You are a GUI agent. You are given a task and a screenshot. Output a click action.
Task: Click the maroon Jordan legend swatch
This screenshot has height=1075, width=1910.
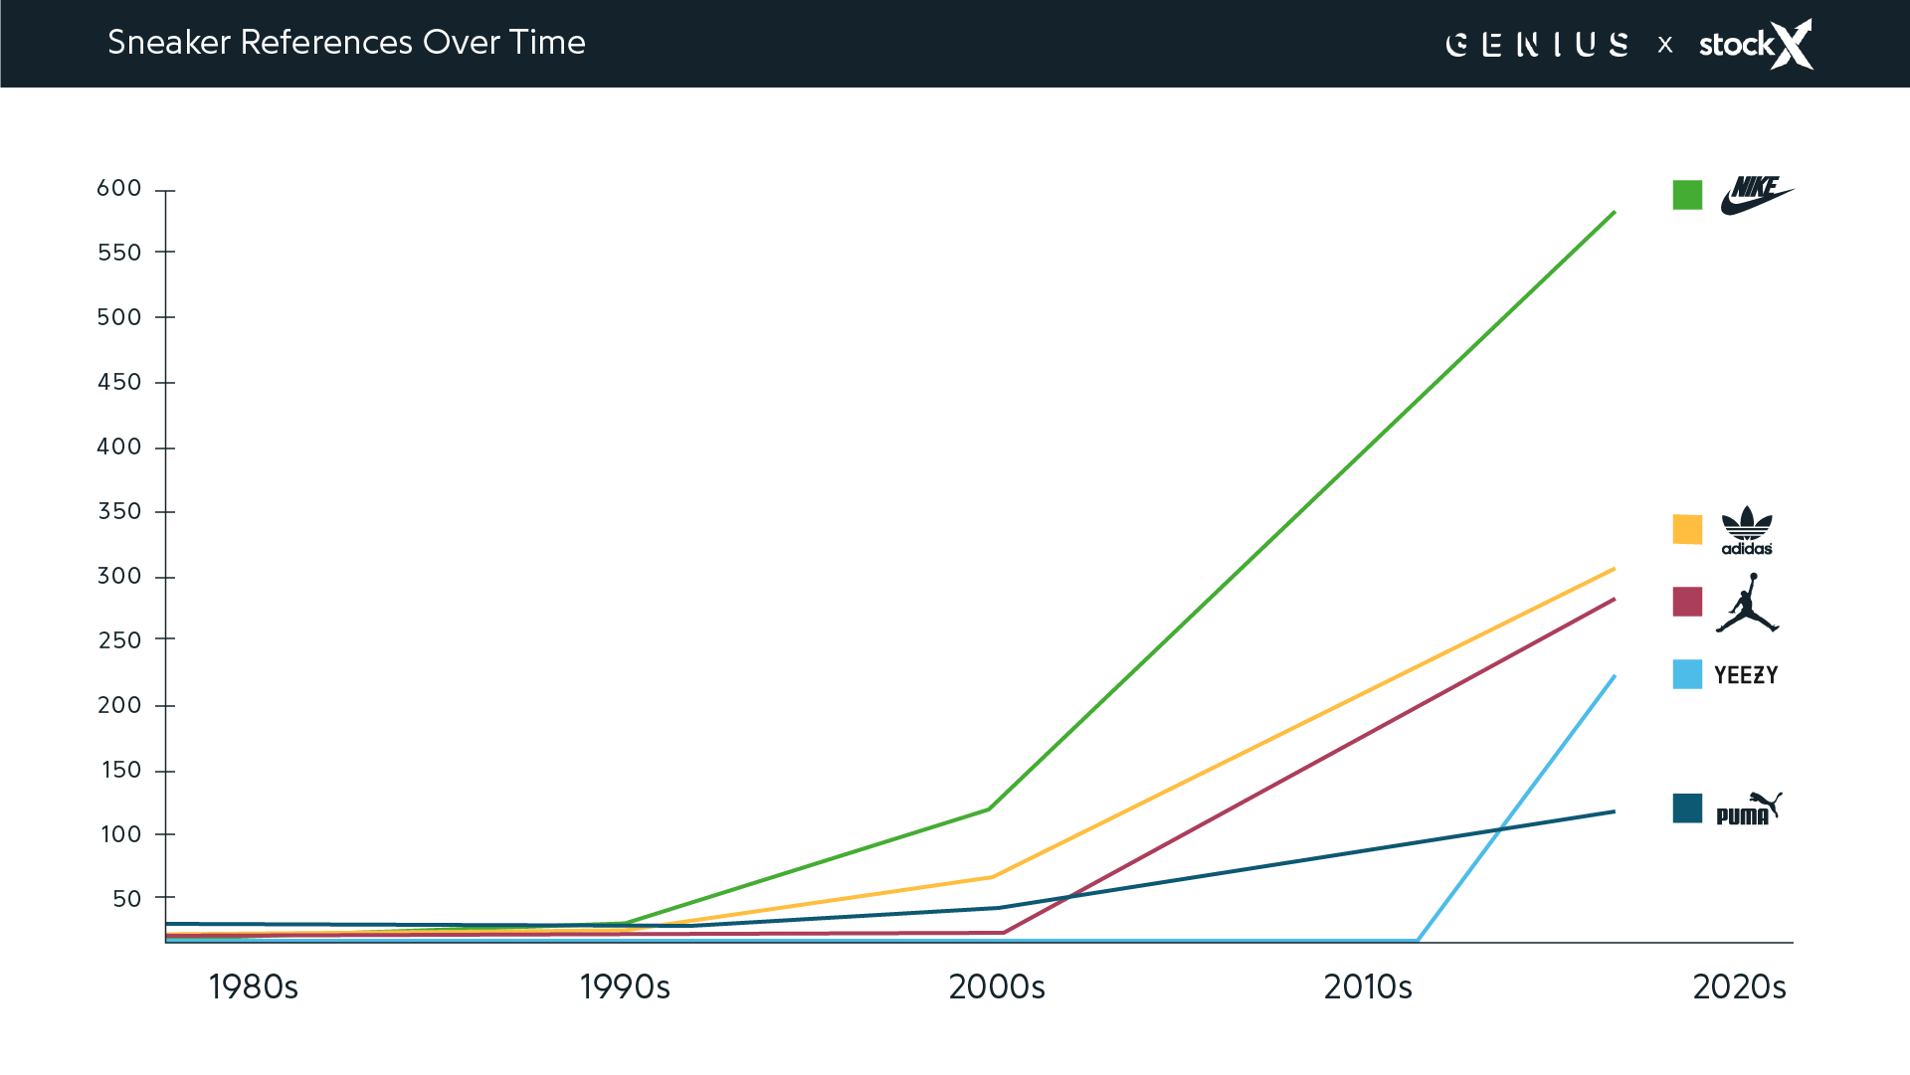pyautogui.click(x=1687, y=602)
